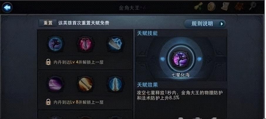The image size is (266, 119).
Task: Open the round gold coin icon in top bar
Action: click(212, 7)
